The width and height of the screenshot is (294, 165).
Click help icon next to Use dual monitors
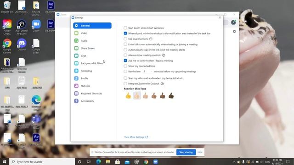pos(151,39)
